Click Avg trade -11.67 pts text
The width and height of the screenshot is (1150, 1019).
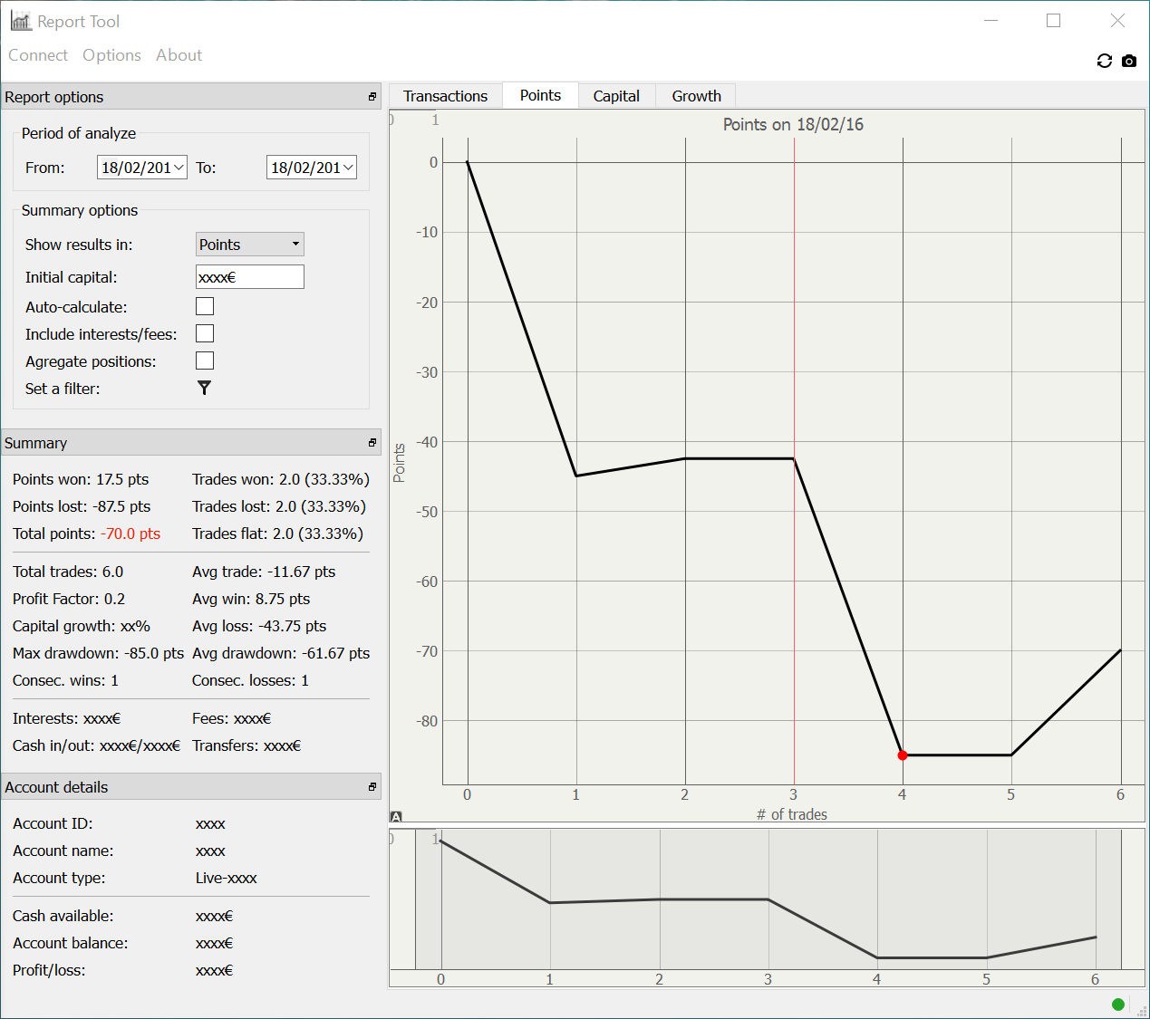[x=264, y=572]
